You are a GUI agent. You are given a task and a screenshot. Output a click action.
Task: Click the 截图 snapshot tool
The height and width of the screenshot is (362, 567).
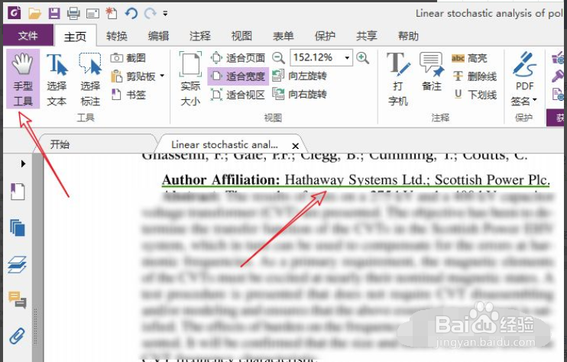[128, 58]
